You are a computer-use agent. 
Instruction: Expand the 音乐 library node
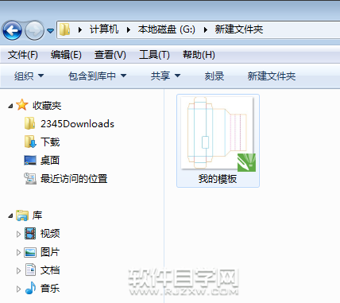(x=18, y=289)
